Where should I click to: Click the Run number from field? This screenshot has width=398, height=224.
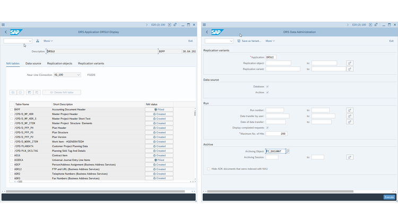click(275, 110)
